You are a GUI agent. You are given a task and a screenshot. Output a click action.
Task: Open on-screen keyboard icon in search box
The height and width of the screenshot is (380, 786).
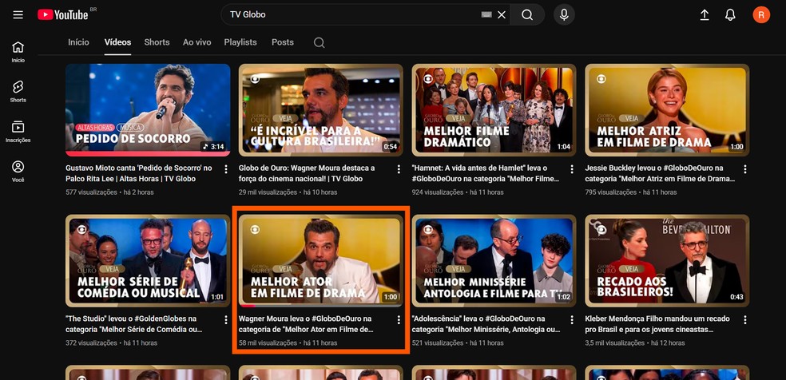486,14
